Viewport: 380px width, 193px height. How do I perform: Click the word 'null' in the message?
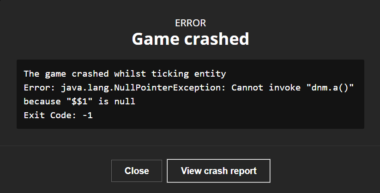coord(125,102)
